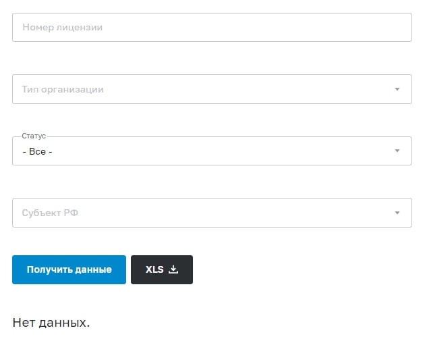Click the Субъект РФ placeholder text
427x343 pixels.
coord(50,213)
